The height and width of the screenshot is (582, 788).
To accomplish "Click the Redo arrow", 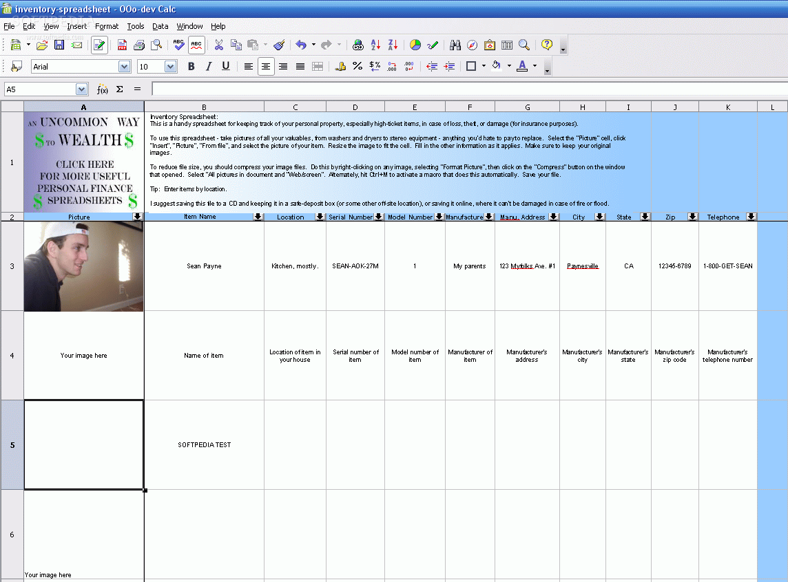I will [326, 45].
